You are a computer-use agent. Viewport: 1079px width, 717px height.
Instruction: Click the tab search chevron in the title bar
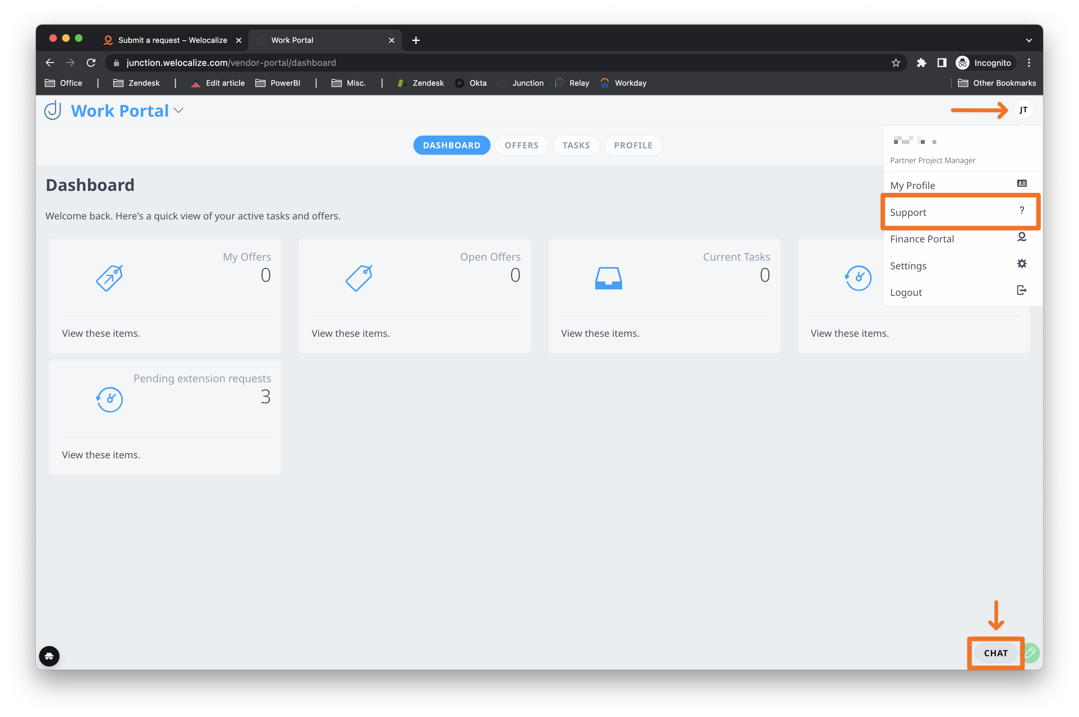coord(1029,40)
